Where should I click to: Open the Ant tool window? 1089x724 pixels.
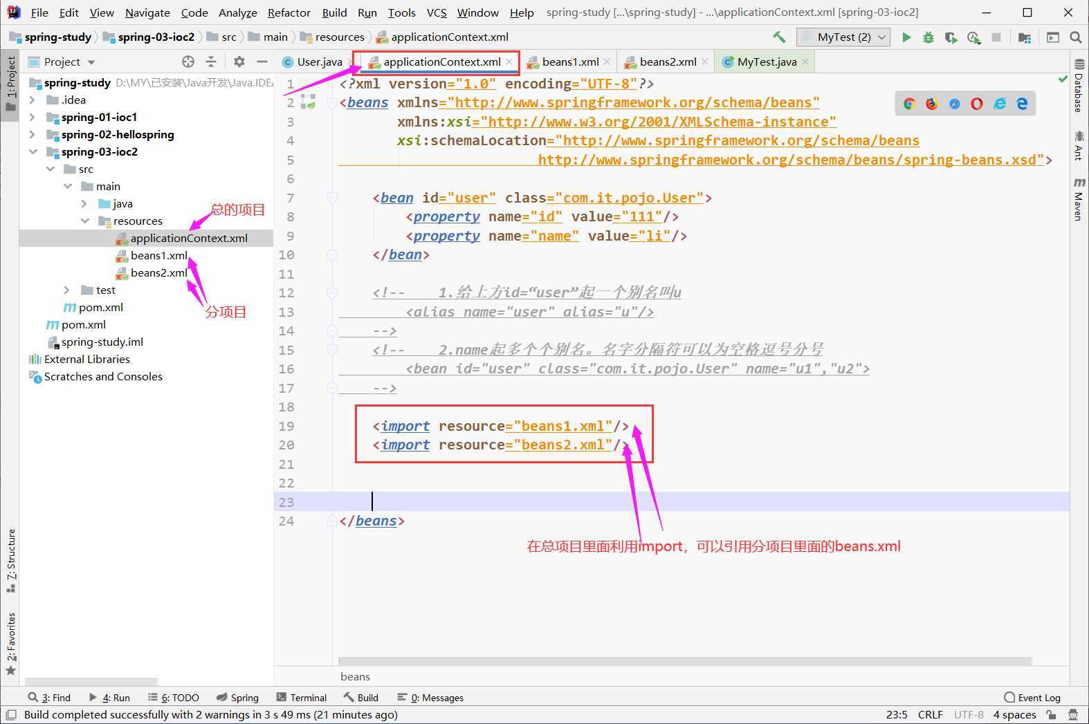[1079, 146]
